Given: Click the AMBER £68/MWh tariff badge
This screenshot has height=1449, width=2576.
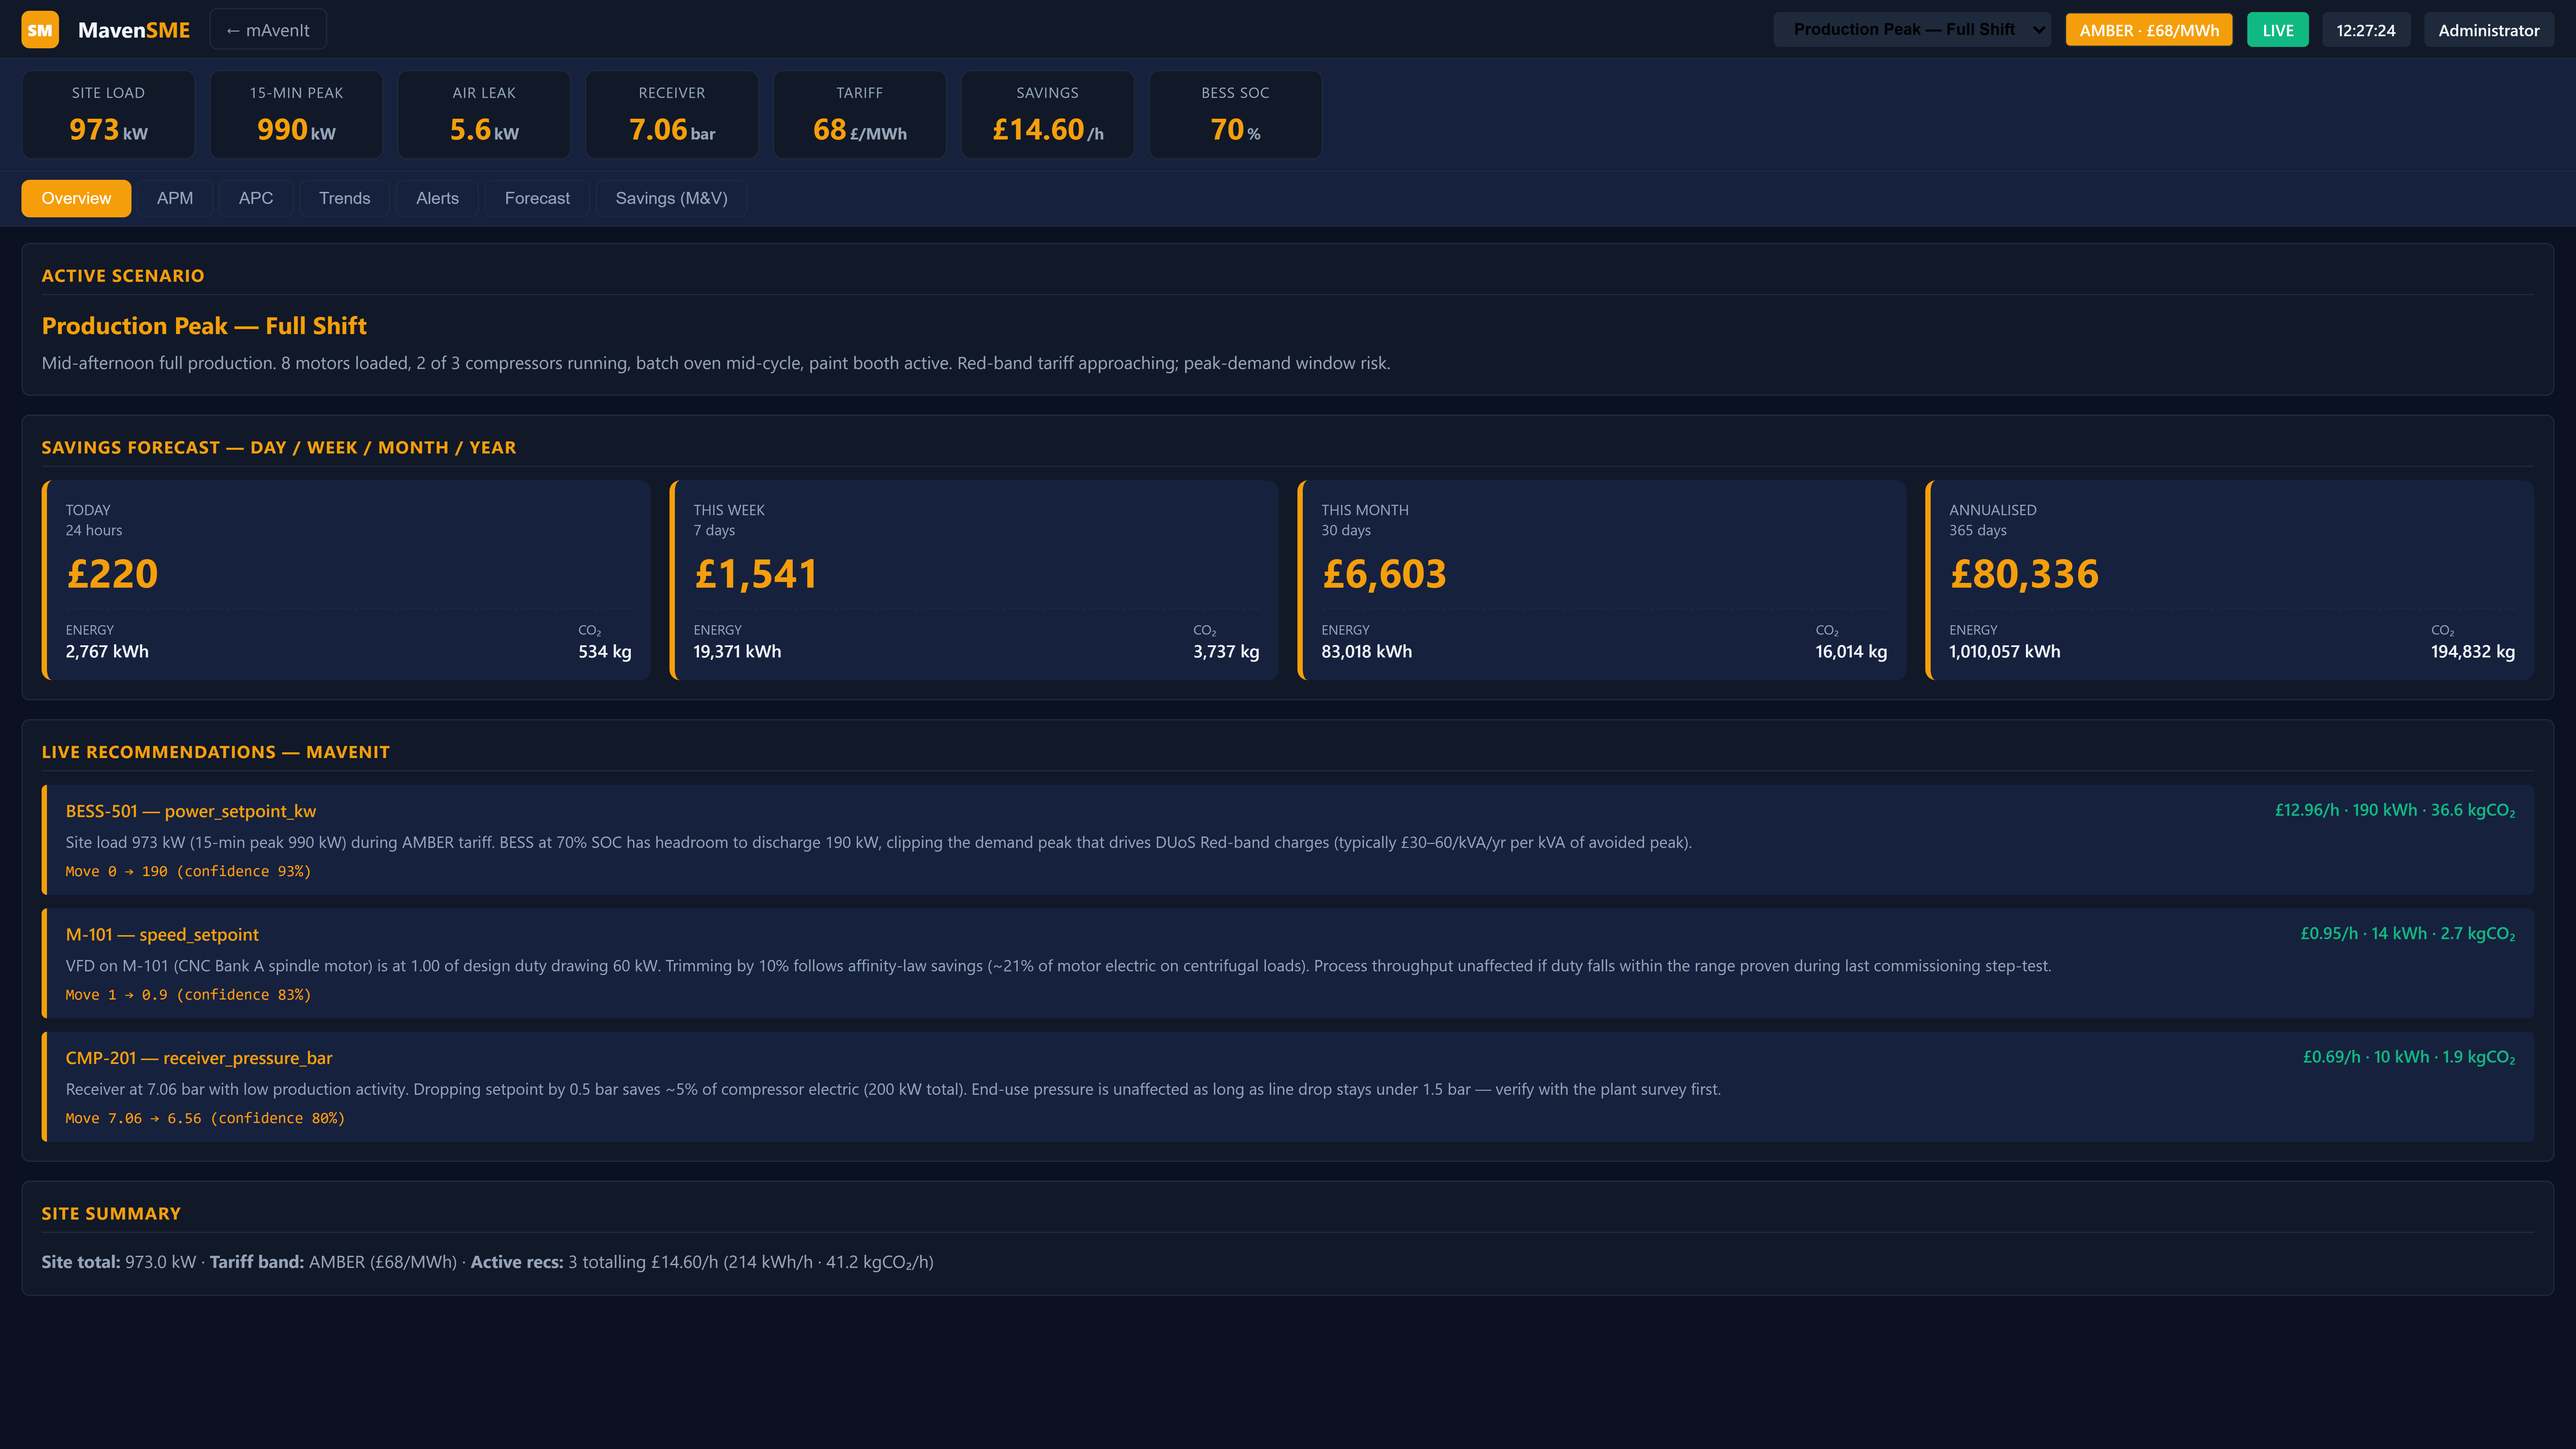Looking at the screenshot, I should click(x=2149, y=30).
